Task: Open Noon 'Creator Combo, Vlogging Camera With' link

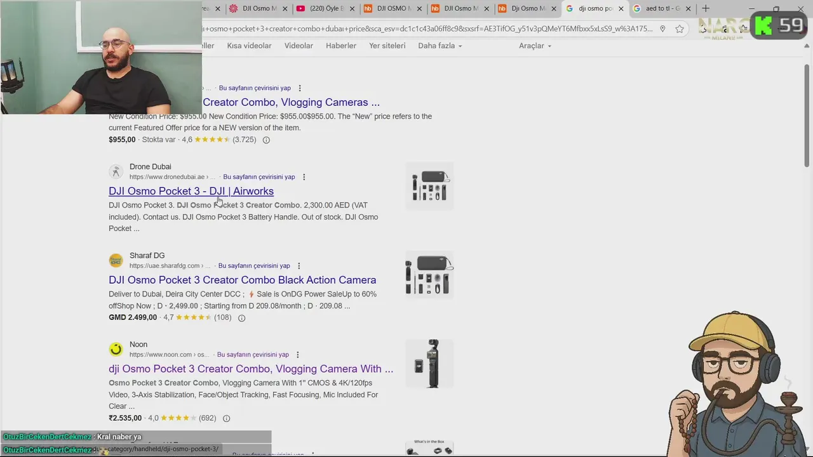Action: pyautogui.click(x=251, y=369)
